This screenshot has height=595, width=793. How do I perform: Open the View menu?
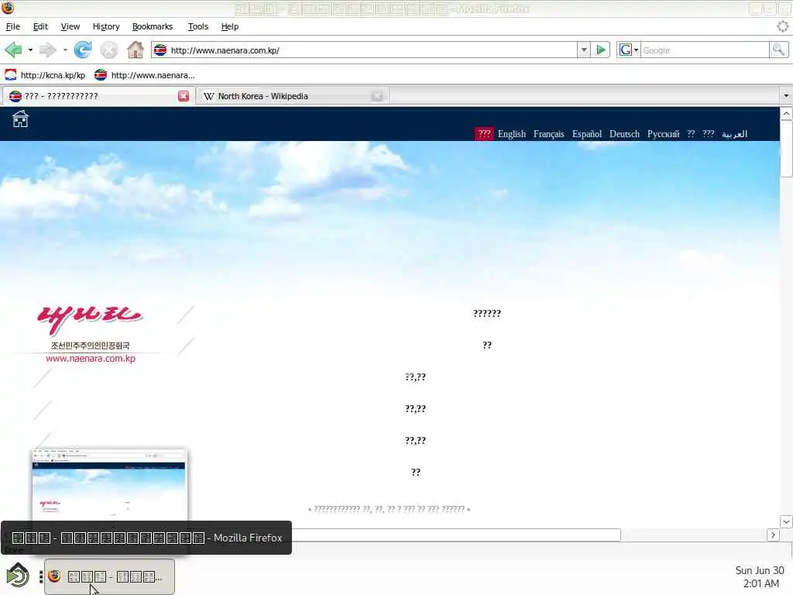(70, 26)
